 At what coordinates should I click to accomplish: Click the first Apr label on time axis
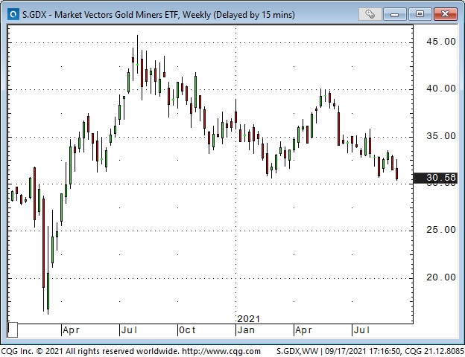pos(72,330)
